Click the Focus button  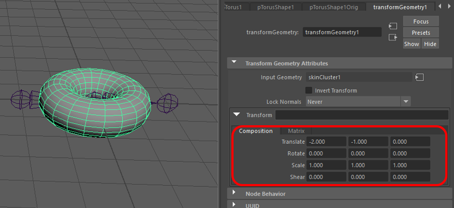point(421,21)
